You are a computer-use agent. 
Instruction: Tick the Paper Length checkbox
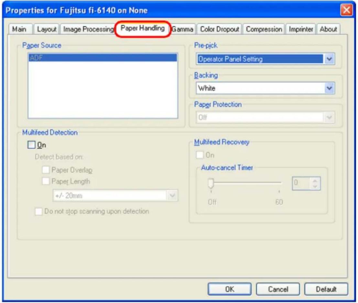46,181
